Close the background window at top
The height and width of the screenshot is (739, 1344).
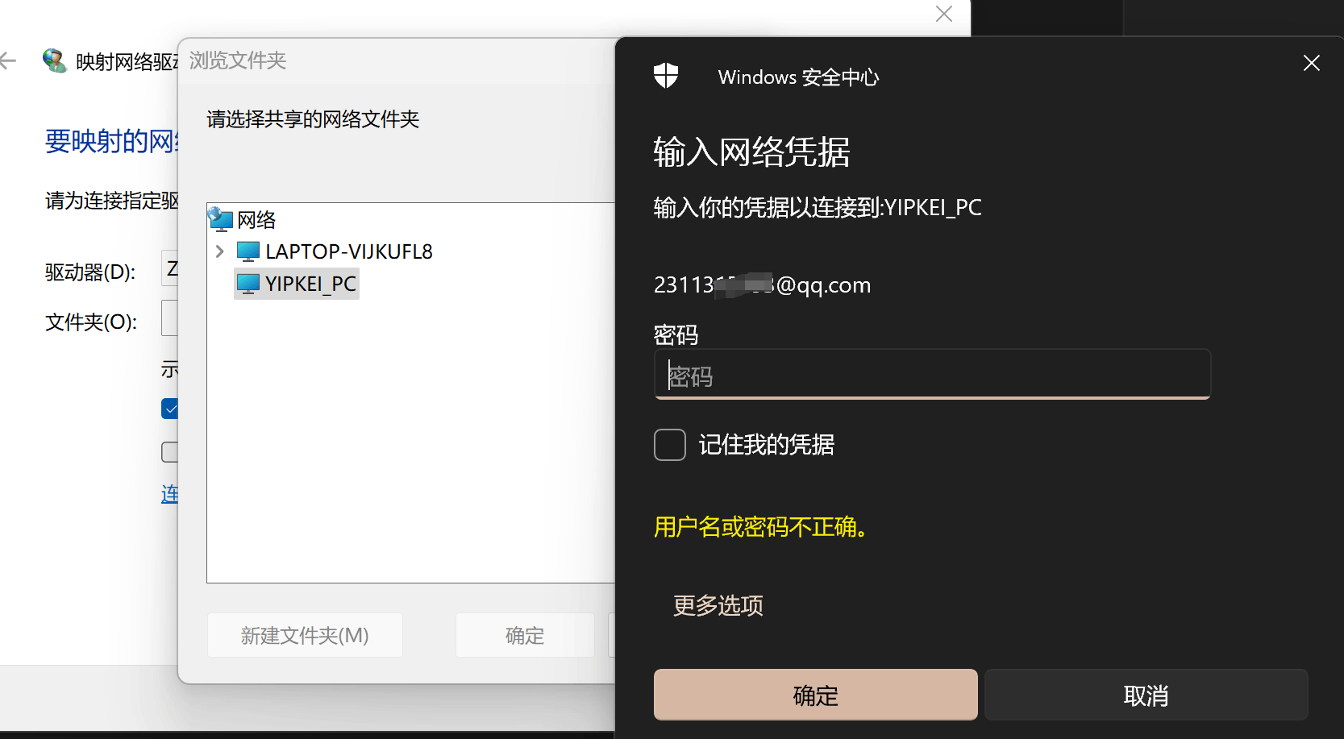[944, 14]
